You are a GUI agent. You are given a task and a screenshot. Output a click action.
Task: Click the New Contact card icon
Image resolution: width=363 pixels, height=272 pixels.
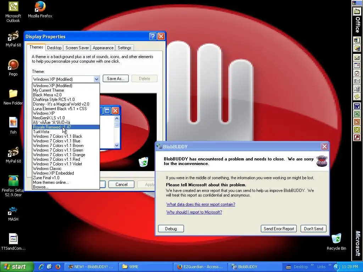point(357,81)
